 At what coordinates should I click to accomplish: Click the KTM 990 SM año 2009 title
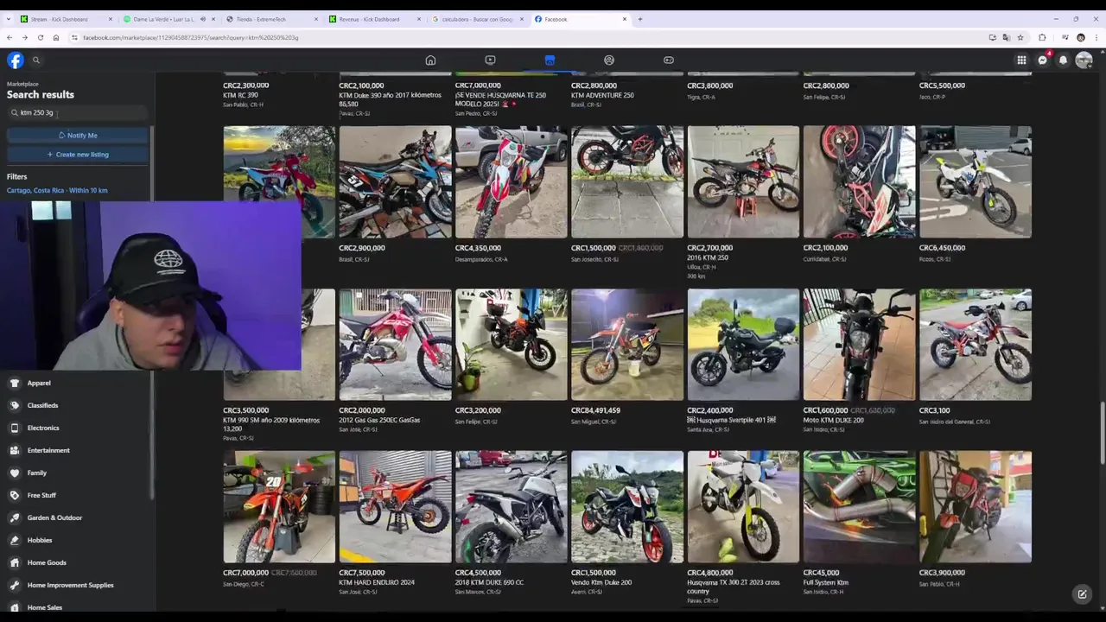[x=271, y=424]
